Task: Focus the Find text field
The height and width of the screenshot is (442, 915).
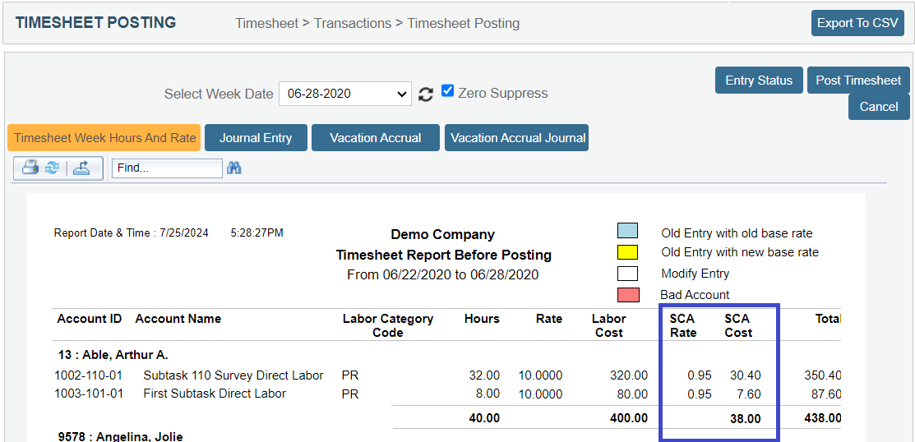Action: click(x=168, y=168)
